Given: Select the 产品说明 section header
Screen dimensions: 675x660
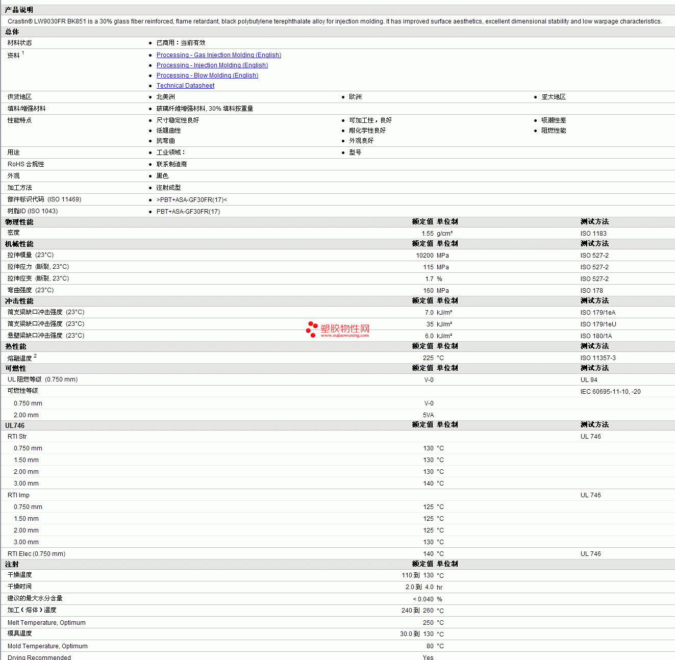Looking at the screenshot, I should 19,10.
